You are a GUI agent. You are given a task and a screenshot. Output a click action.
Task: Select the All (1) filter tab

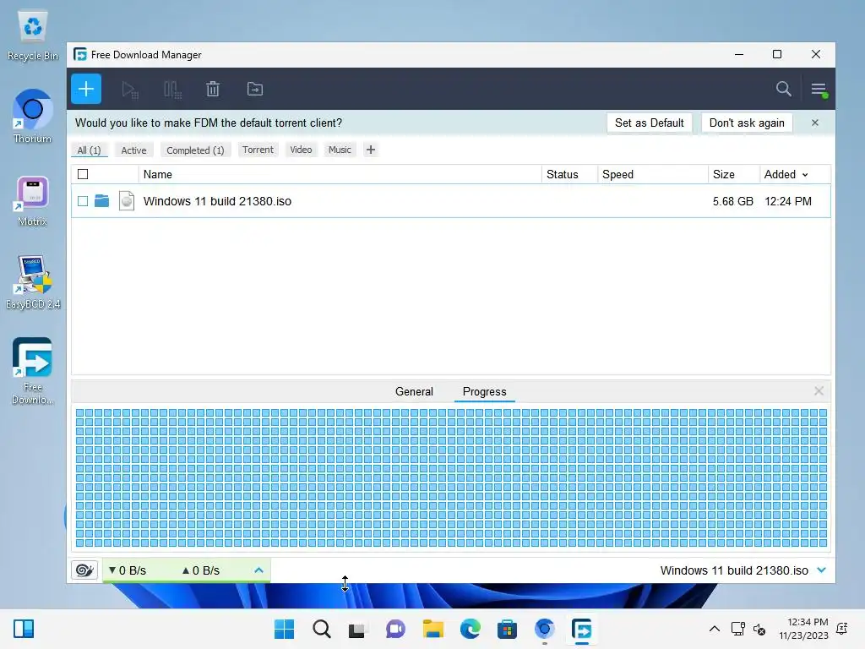pos(89,150)
